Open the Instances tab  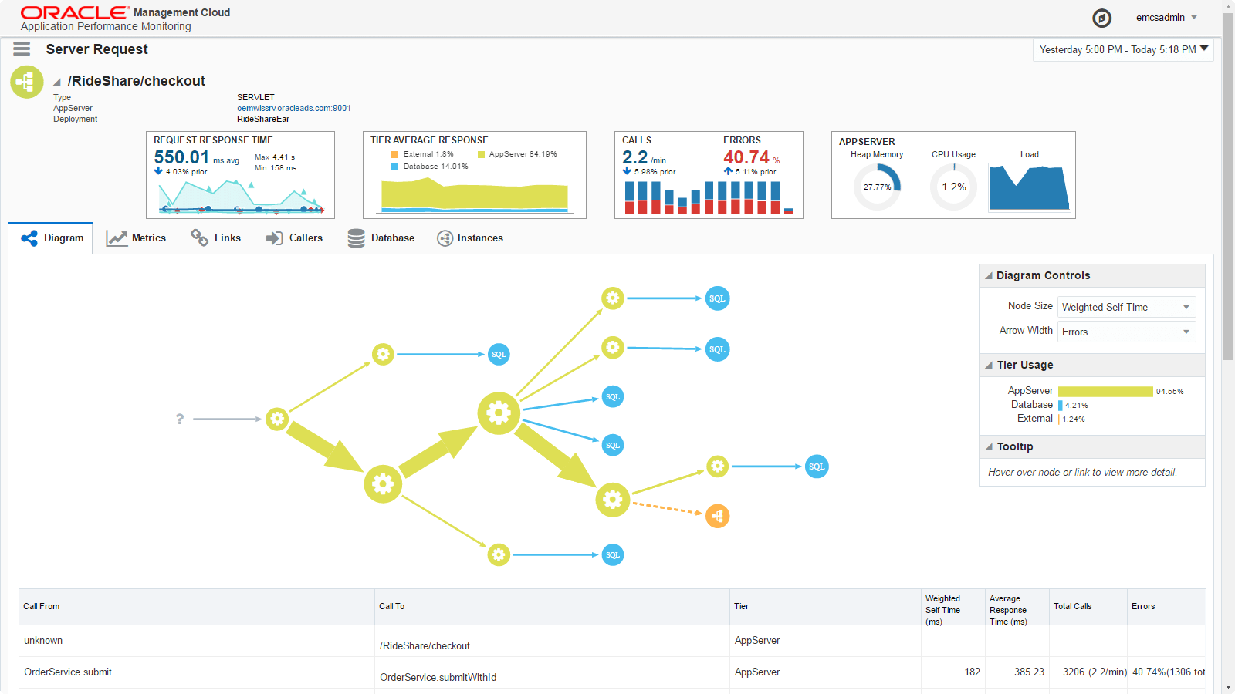pos(470,238)
